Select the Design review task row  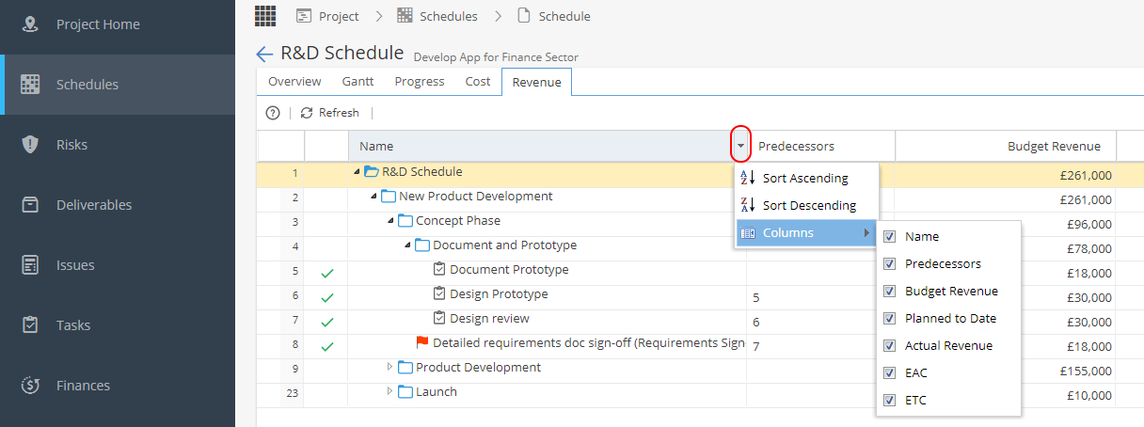700,322
